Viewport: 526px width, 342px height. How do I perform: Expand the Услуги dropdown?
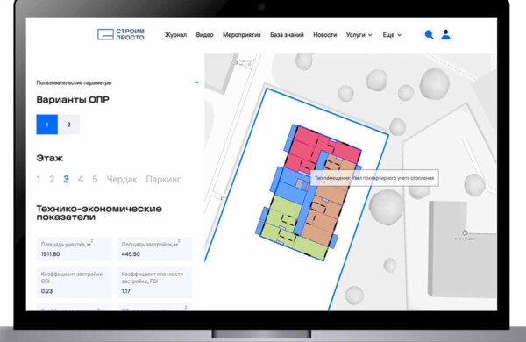pos(359,35)
